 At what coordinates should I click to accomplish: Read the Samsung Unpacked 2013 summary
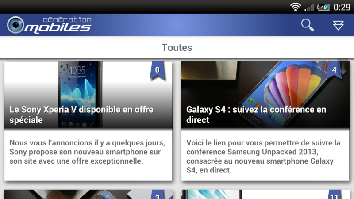(263, 157)
